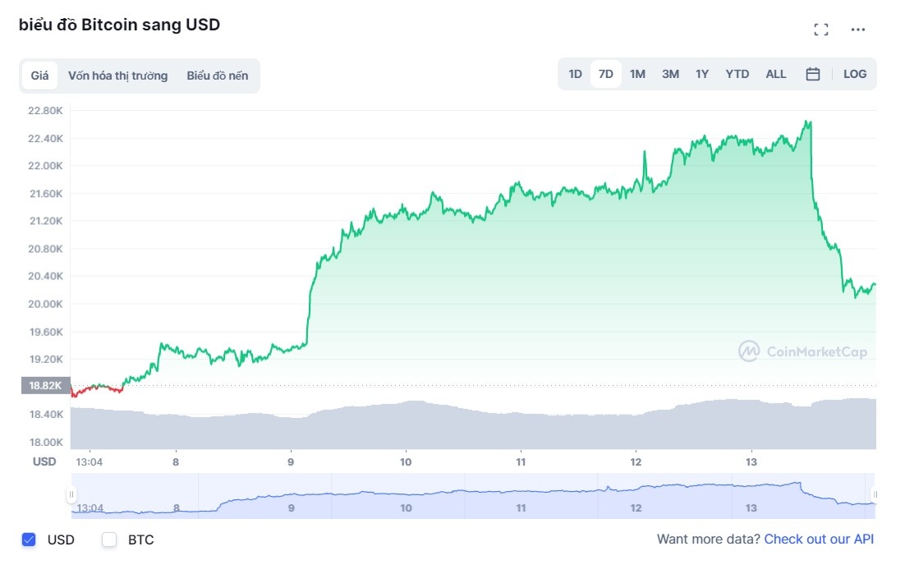905x574 pixels.
Task: Select the 1D time range
Action: [575, 74]
